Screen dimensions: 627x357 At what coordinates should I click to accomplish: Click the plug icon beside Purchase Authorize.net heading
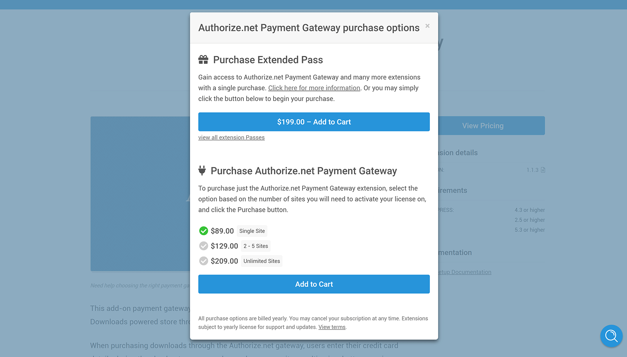(202, 170)
